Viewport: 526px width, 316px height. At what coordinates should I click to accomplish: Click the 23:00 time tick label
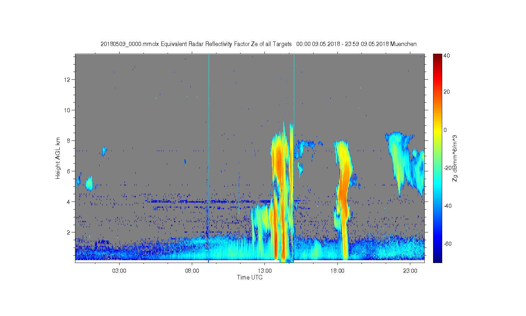[x=410, y=271]
